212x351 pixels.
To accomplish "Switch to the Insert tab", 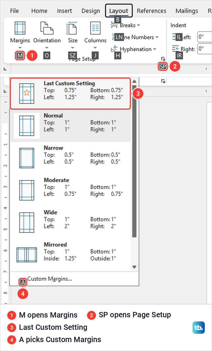I will [x=64, y=11].
